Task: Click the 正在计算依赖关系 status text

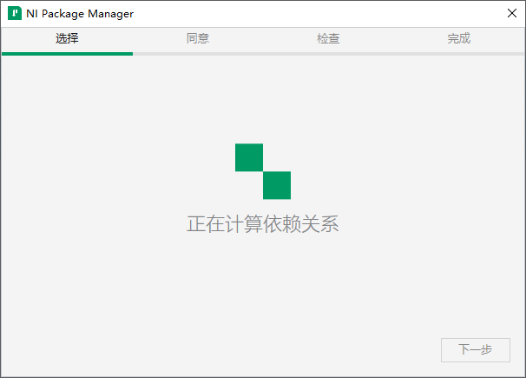Action: coord(262,224)
